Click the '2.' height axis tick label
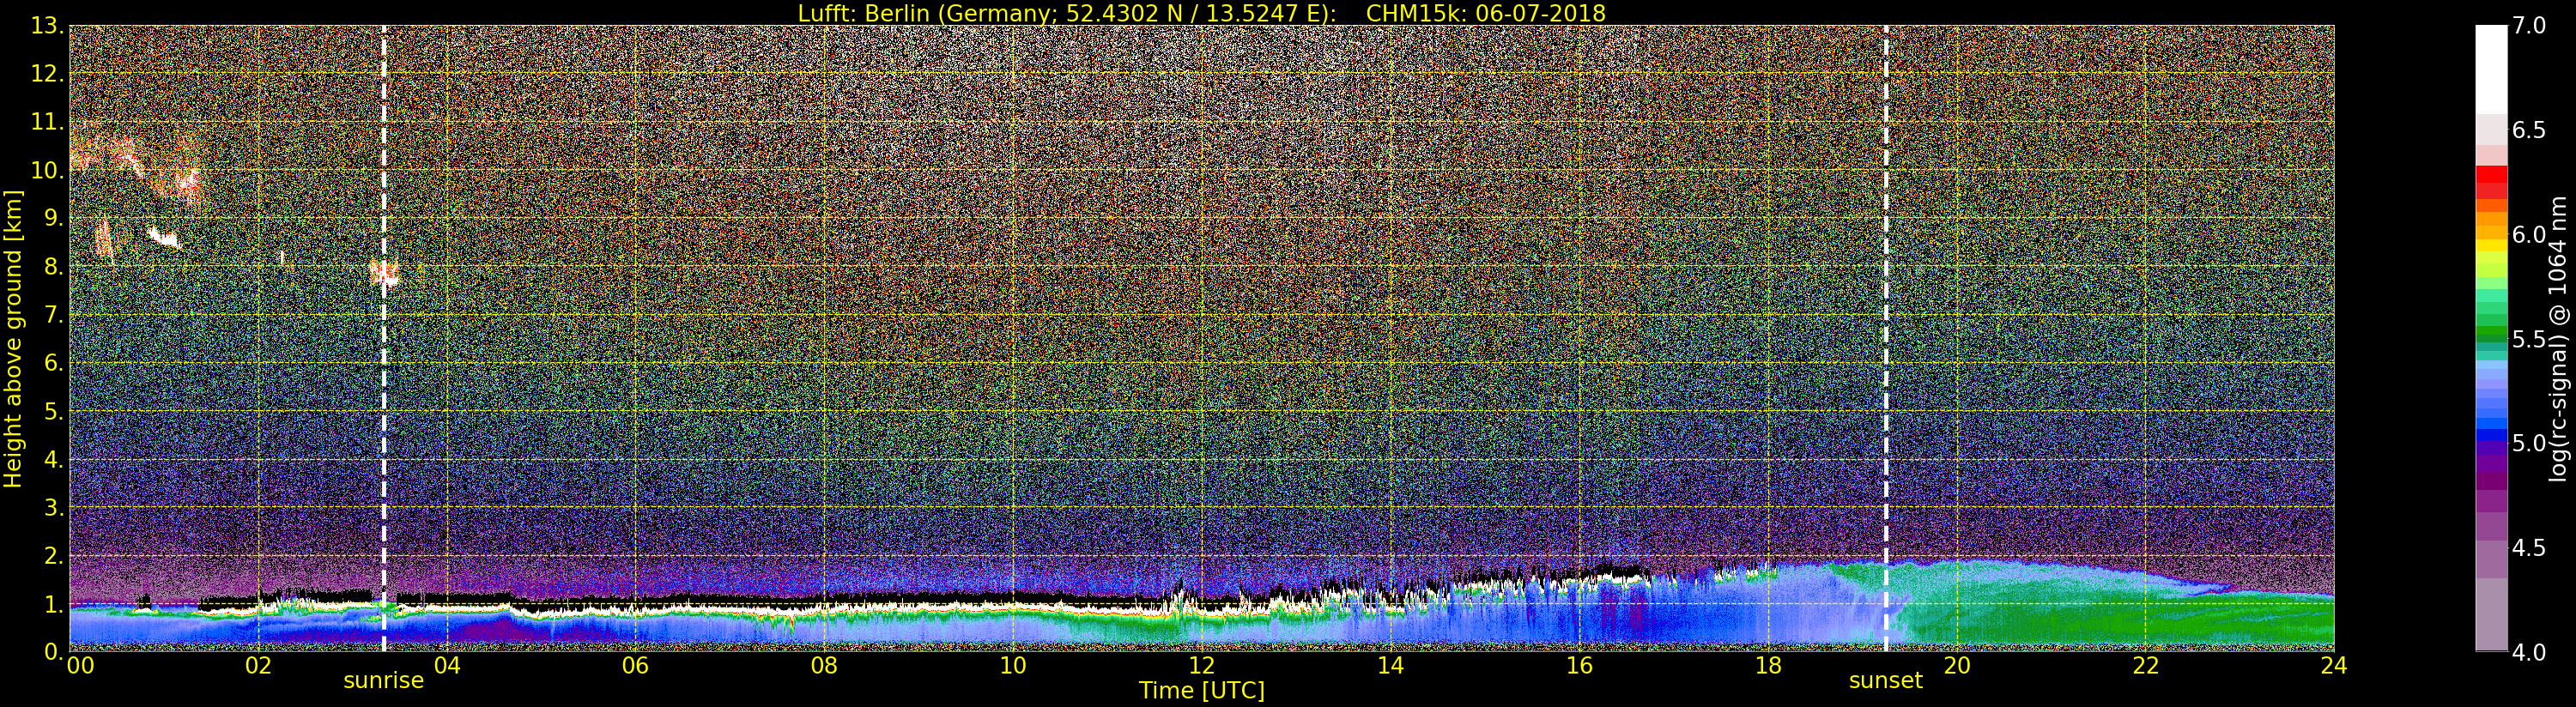 click(53, 555)
